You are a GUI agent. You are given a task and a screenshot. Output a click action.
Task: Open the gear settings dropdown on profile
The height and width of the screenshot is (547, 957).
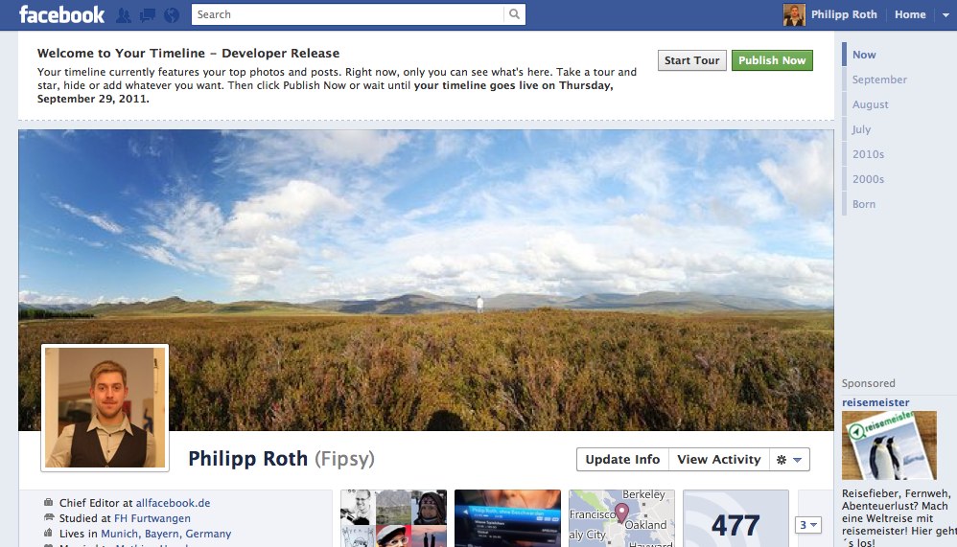tap(790, 460)
